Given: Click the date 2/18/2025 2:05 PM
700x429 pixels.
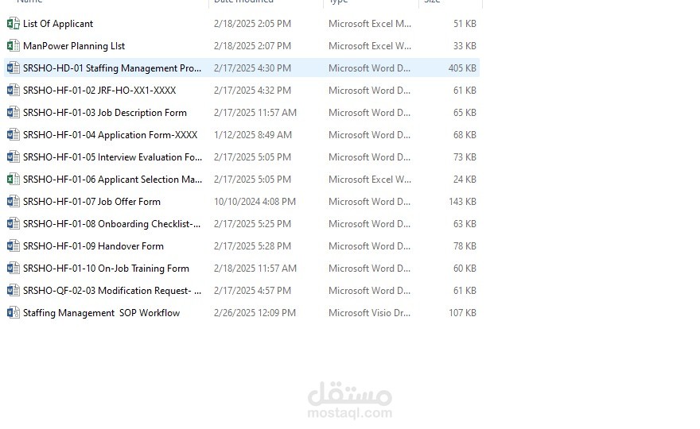Looking at the screenshot, I should pos(252,24).
